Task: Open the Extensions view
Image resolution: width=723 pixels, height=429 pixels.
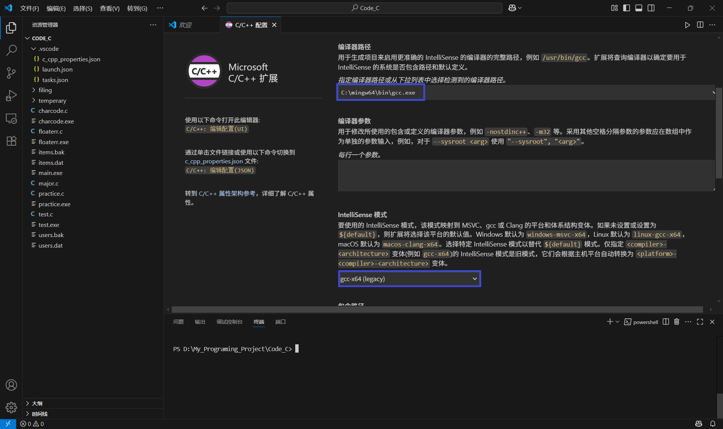Action: click(x=11, y=141)
